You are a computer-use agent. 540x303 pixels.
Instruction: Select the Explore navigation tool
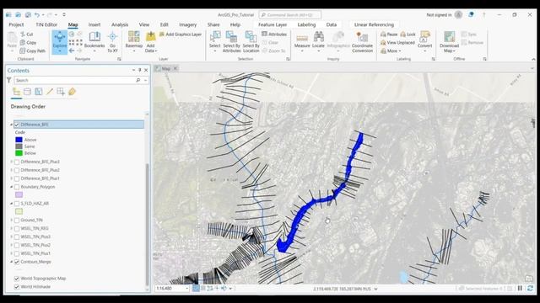tap(60, 42)
